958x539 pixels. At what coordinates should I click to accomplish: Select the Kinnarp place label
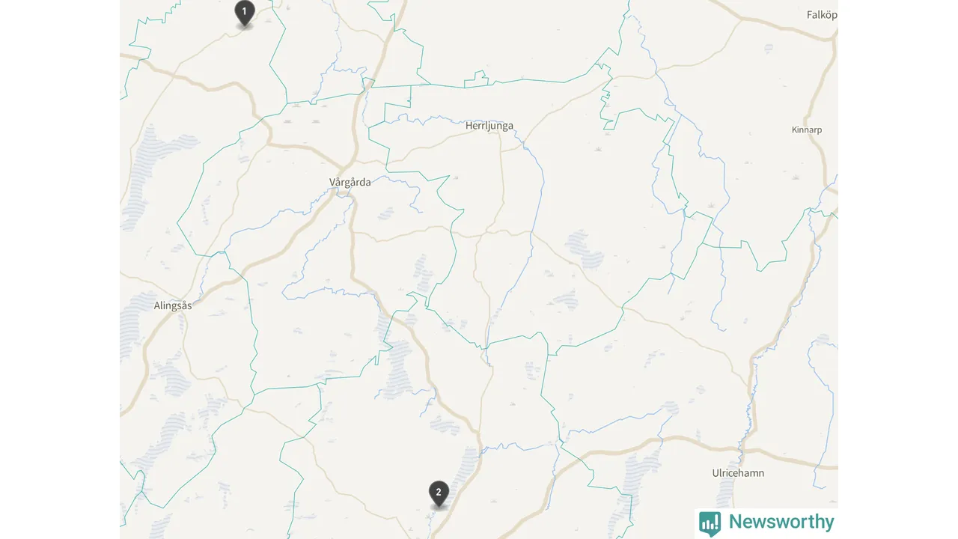807,130
